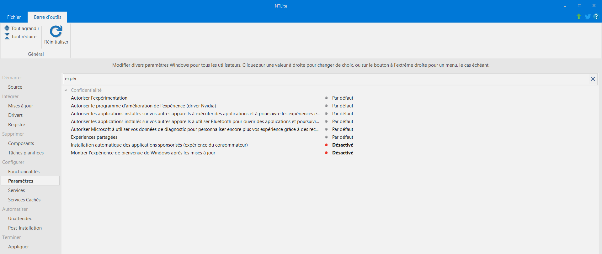This screenshot has height=254, width=602.
Task: Open the Appliquer page in sidebar
Action: (x=19, y=247)
